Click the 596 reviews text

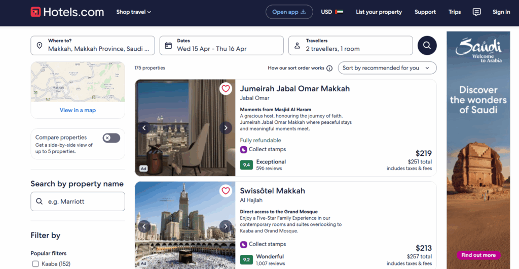tap(269, 169)
